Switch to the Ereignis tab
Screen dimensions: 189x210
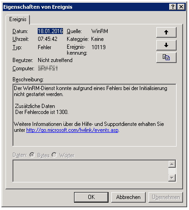(x=18, y=19)
